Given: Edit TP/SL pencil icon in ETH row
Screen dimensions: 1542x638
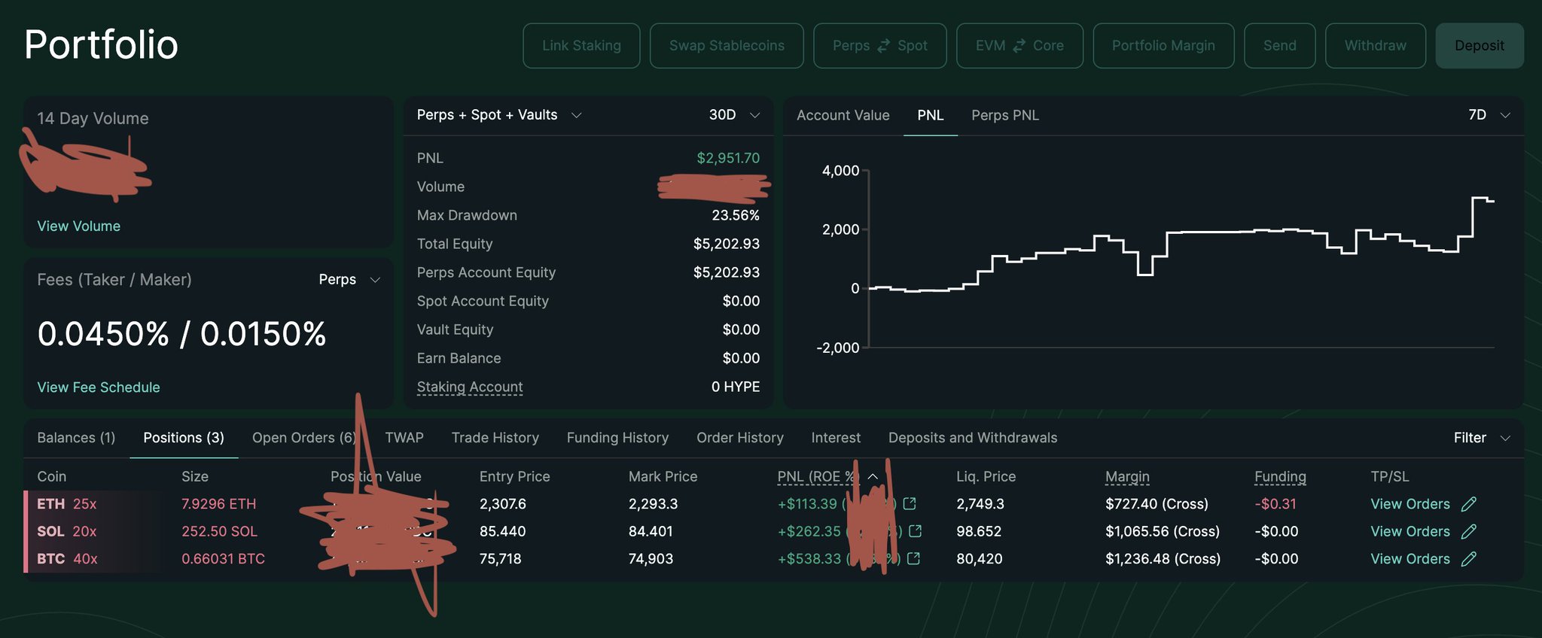Looking at the screenshot, I should (x=1469, y=504).
